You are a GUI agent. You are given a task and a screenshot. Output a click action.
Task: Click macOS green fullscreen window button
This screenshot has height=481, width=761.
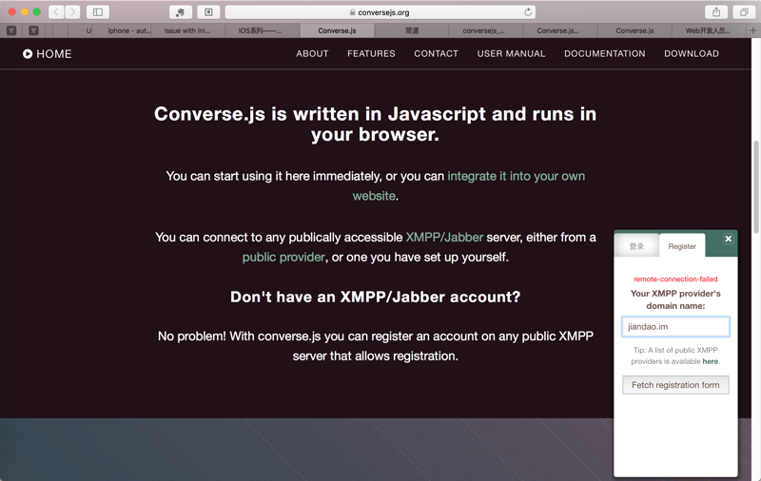37,11
